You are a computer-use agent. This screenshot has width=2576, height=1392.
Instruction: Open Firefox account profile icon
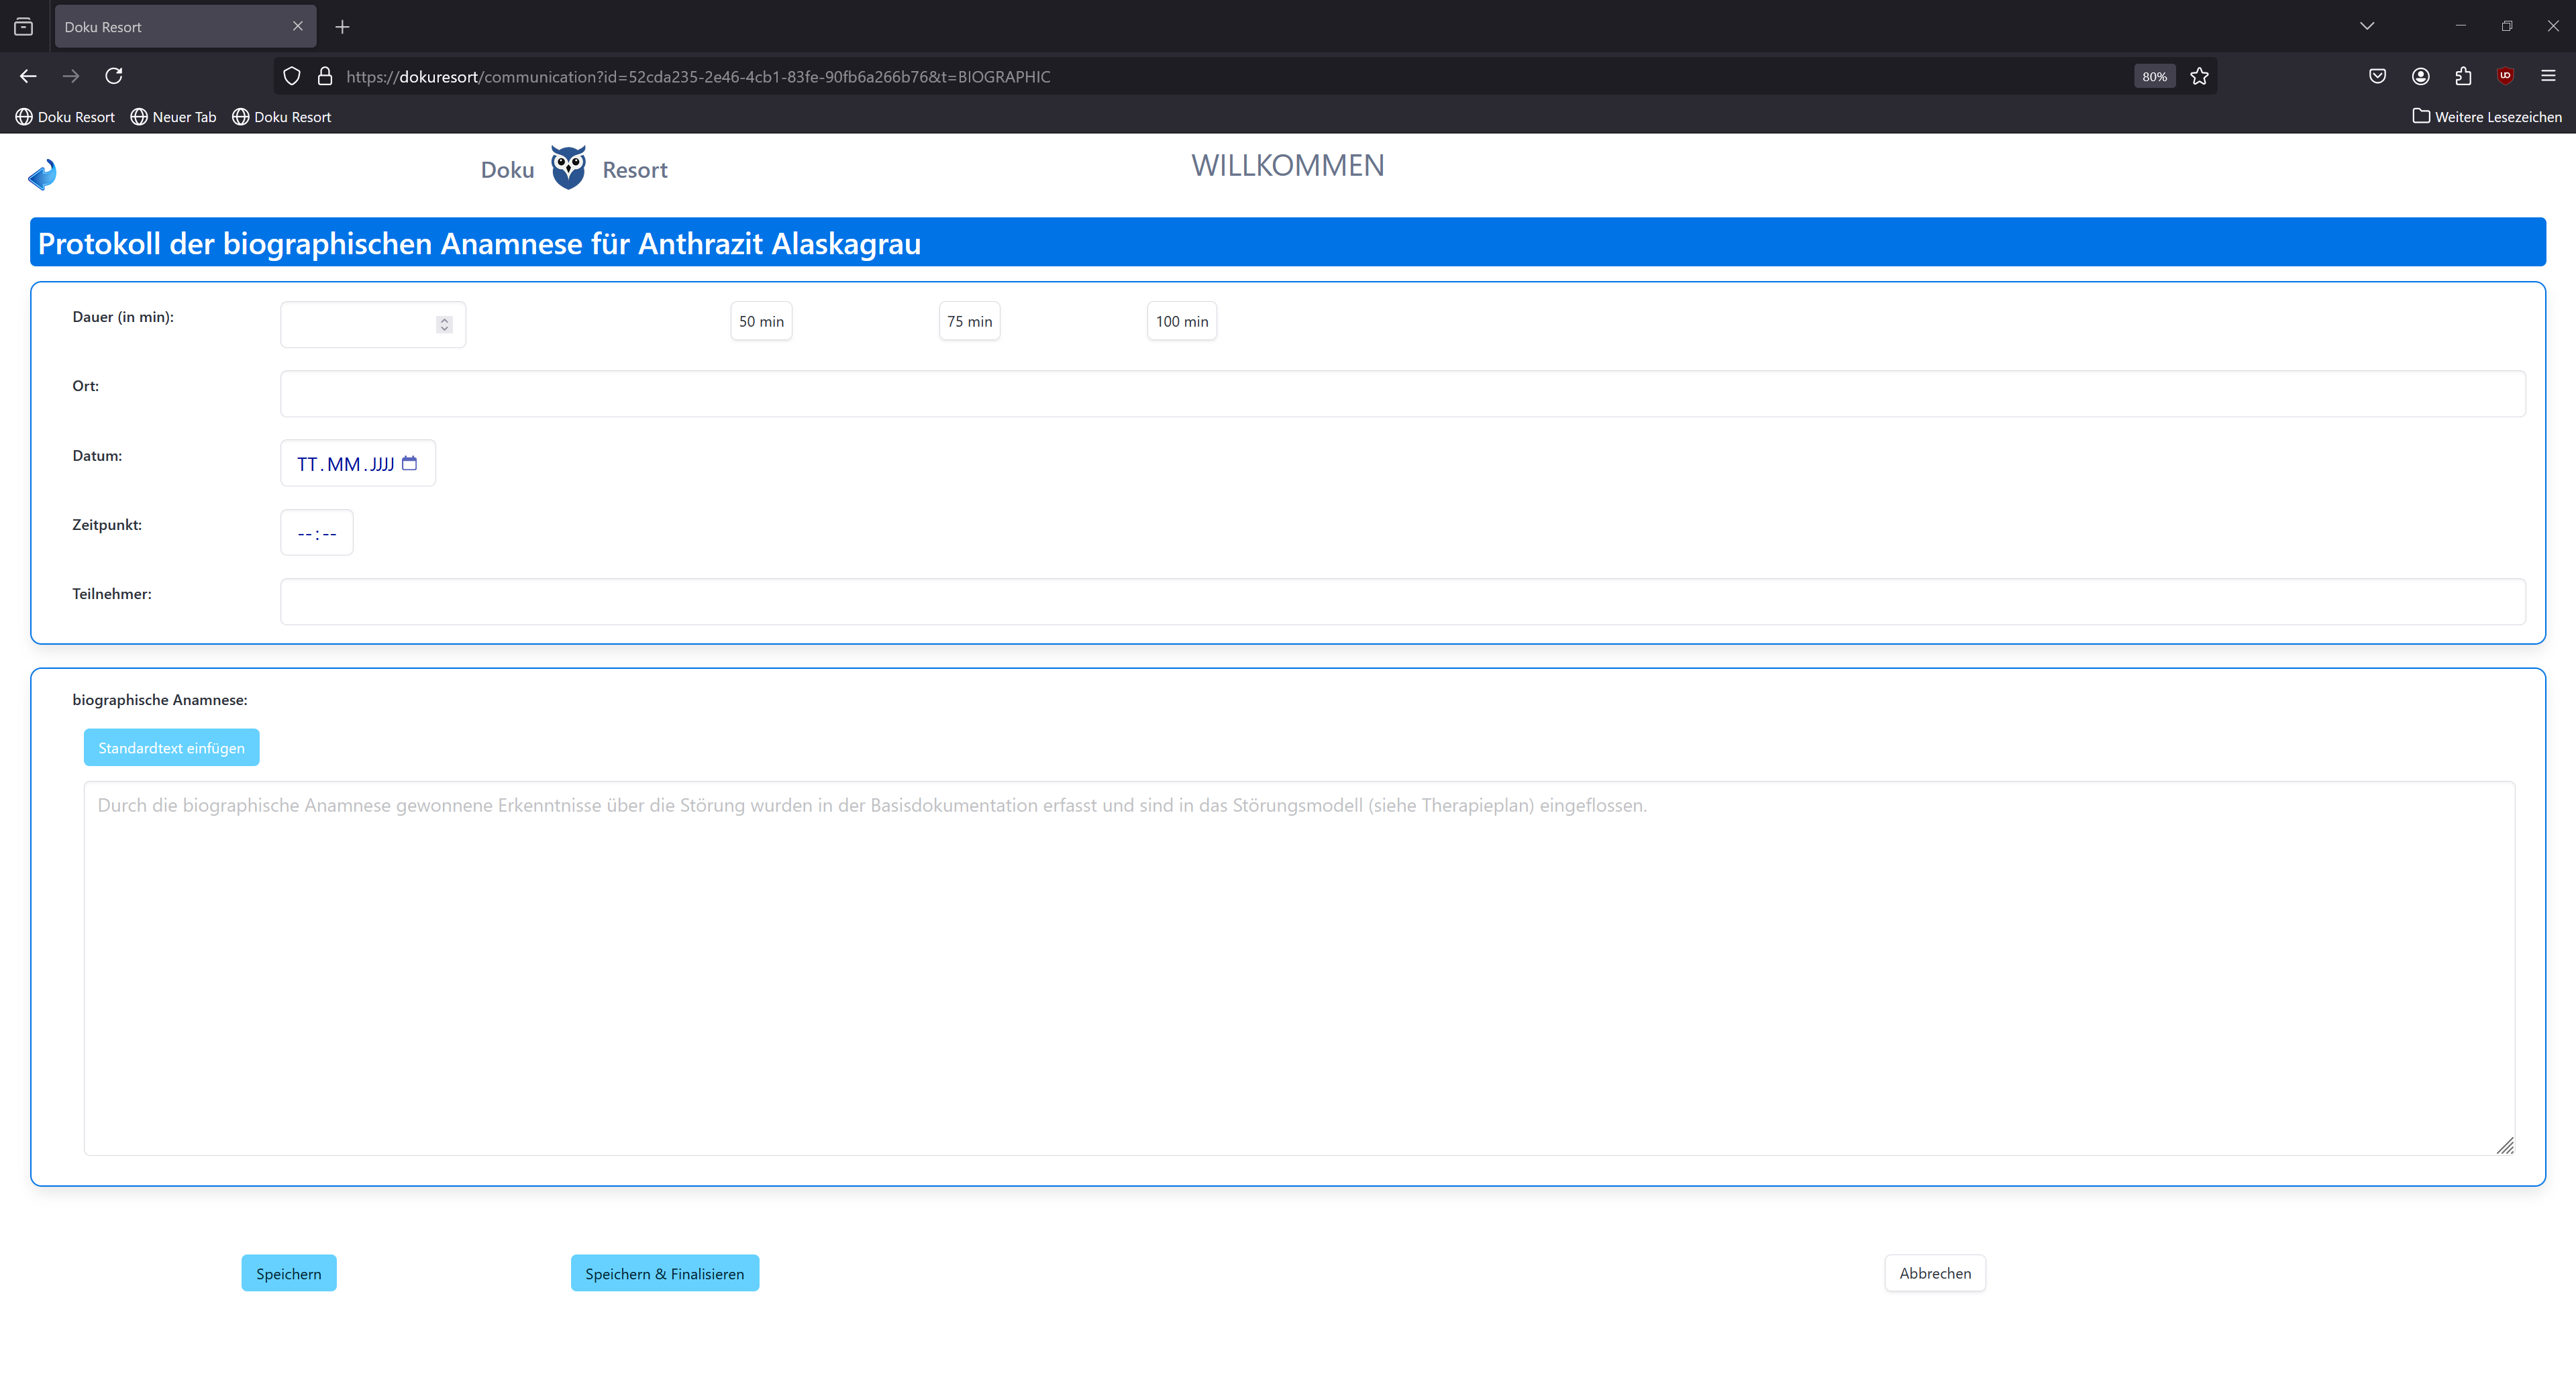tap(2420, 76)
